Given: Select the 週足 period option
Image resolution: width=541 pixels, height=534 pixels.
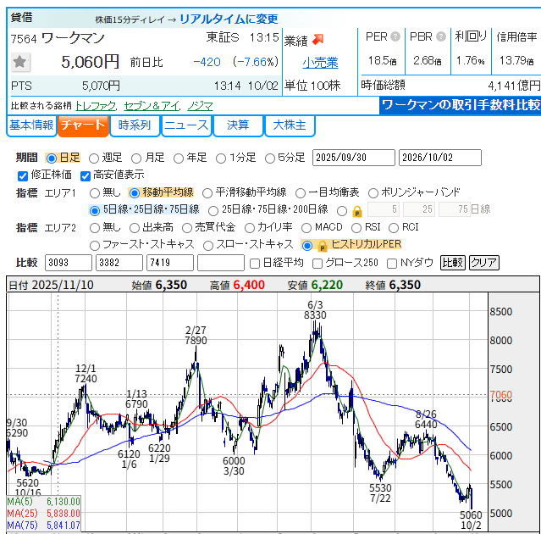Looking at the screenshot, I should tap(94, 159).
